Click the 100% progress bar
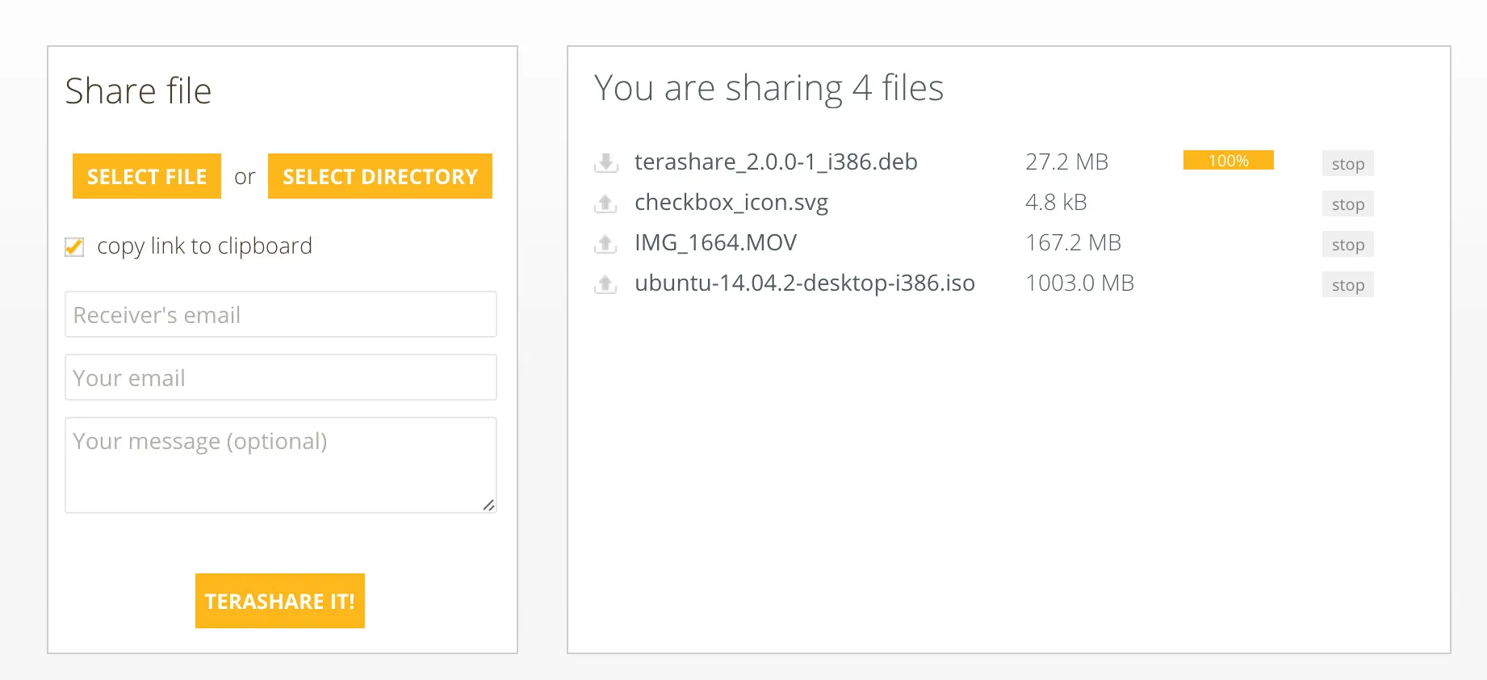The width and height of the screenshot is (1487, 680). click(x=1228, y=161)
